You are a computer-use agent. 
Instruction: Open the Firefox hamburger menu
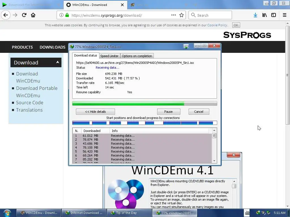tap(284, 15)
